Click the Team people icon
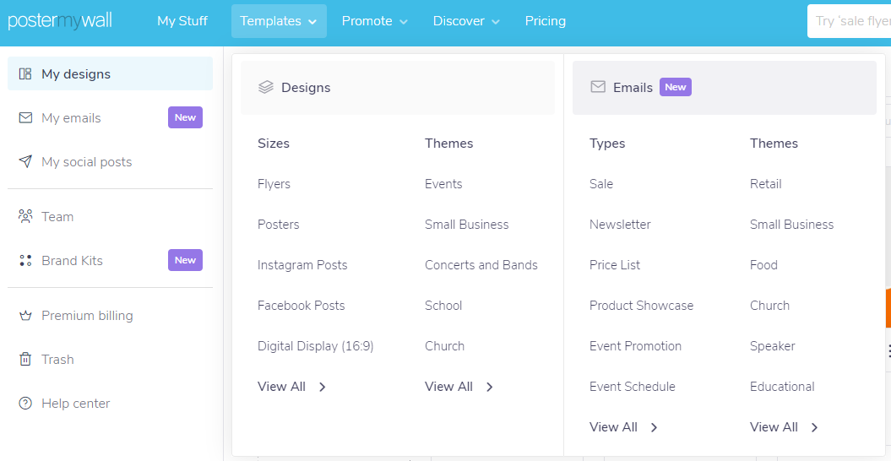The height and width of the screenshot is (461, 891). point(25,217)
